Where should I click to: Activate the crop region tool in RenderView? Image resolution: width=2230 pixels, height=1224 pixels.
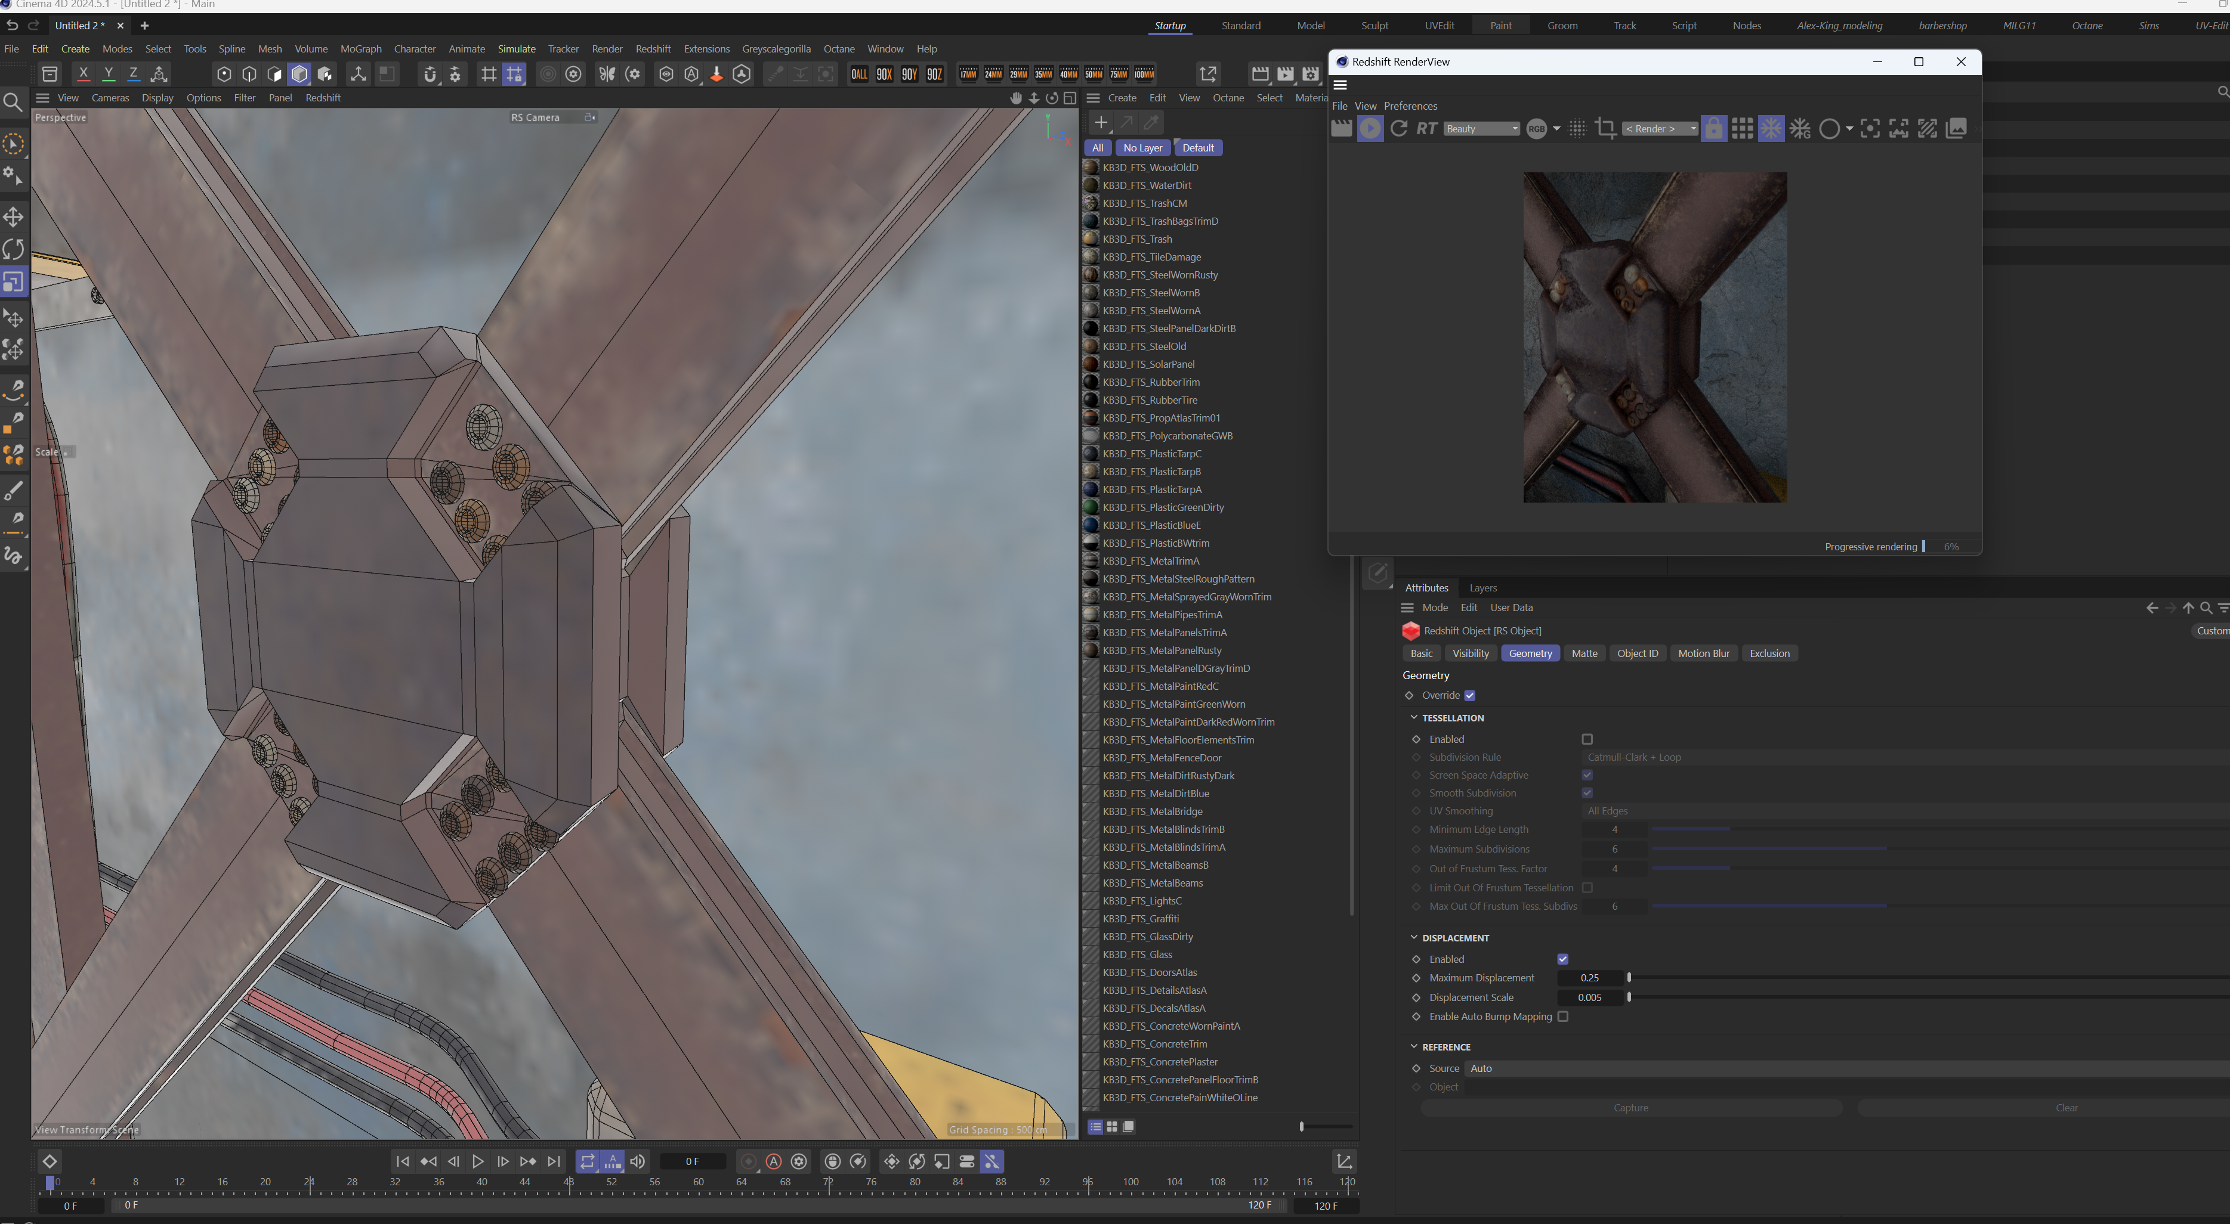pyautogui.click(x=1605, y=128)
